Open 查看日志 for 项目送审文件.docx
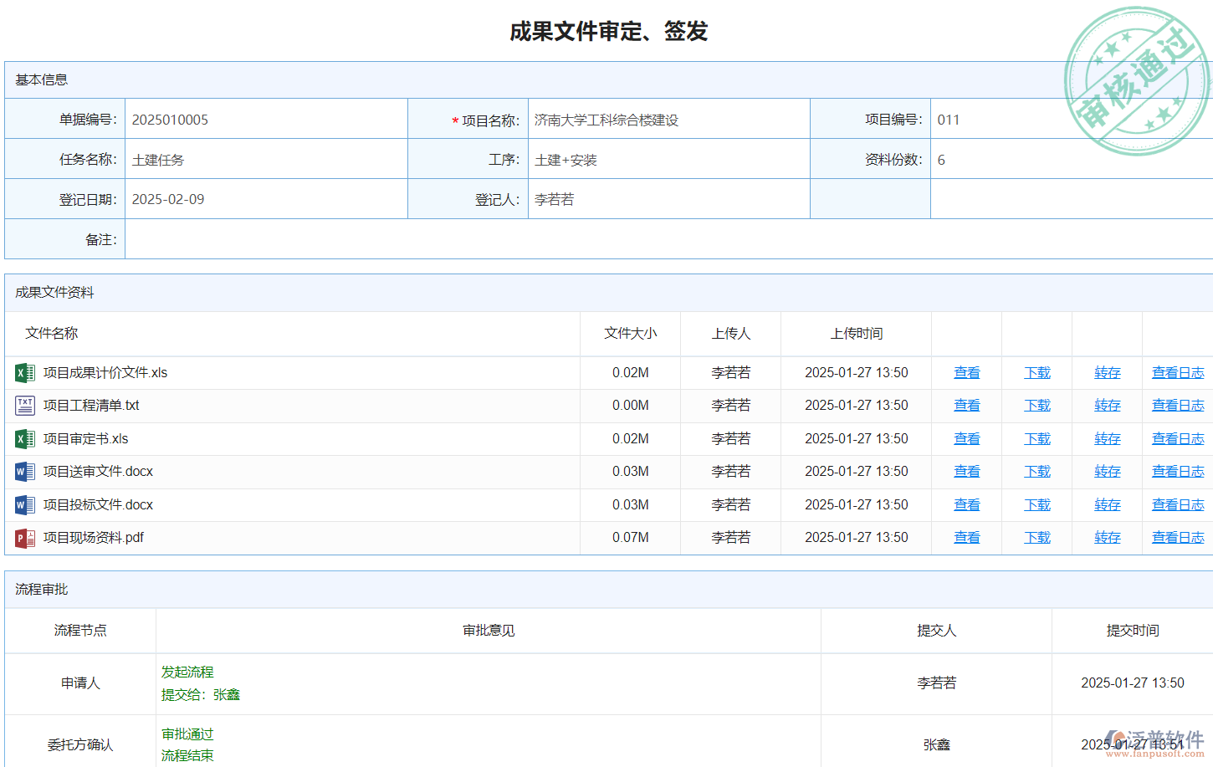The width and height of the screenshot is (1213, 767). [1177, 472]
